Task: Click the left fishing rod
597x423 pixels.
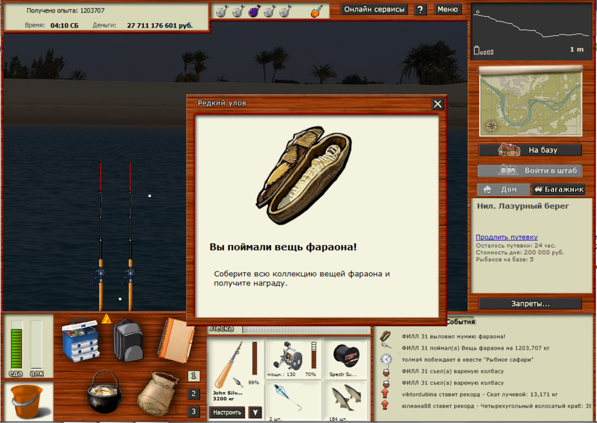Action: (x=100, y=237)
